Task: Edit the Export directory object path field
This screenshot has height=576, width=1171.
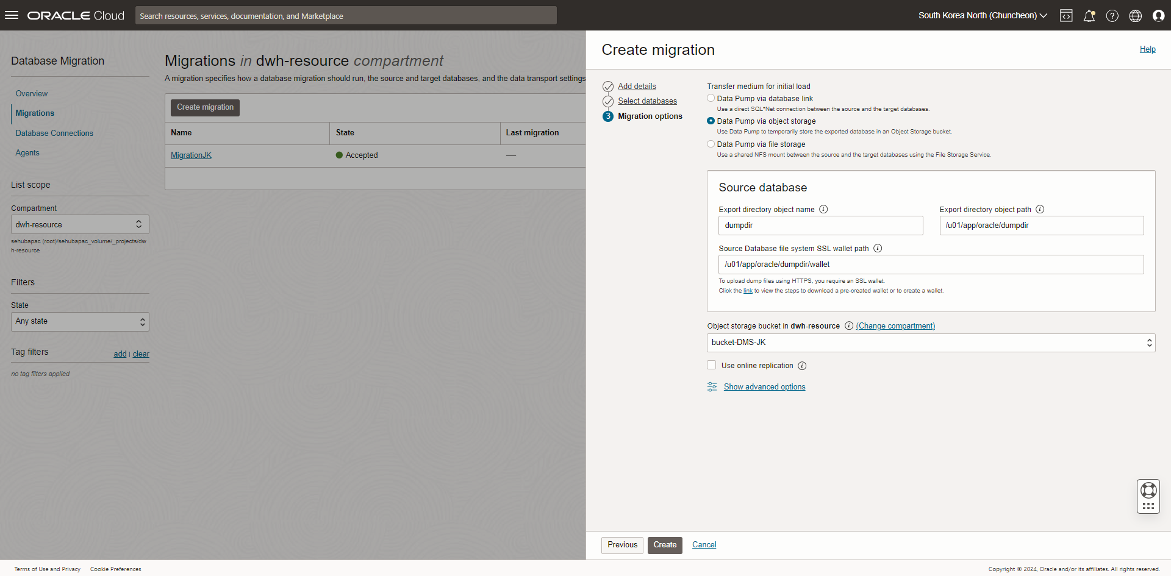Action: pyautogui.click(x=1041, y=226)
